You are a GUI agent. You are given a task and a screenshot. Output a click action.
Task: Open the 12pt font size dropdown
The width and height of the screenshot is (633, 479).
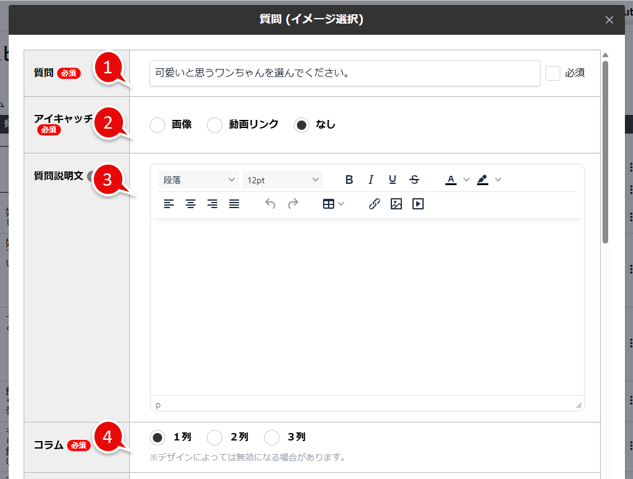point(283,179)
